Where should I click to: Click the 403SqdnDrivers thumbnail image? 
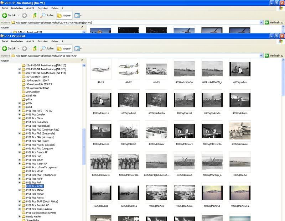pos(240,131)
